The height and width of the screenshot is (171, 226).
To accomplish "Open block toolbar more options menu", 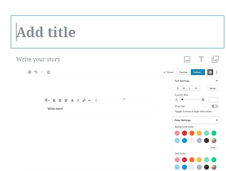I will click(96, 100).
